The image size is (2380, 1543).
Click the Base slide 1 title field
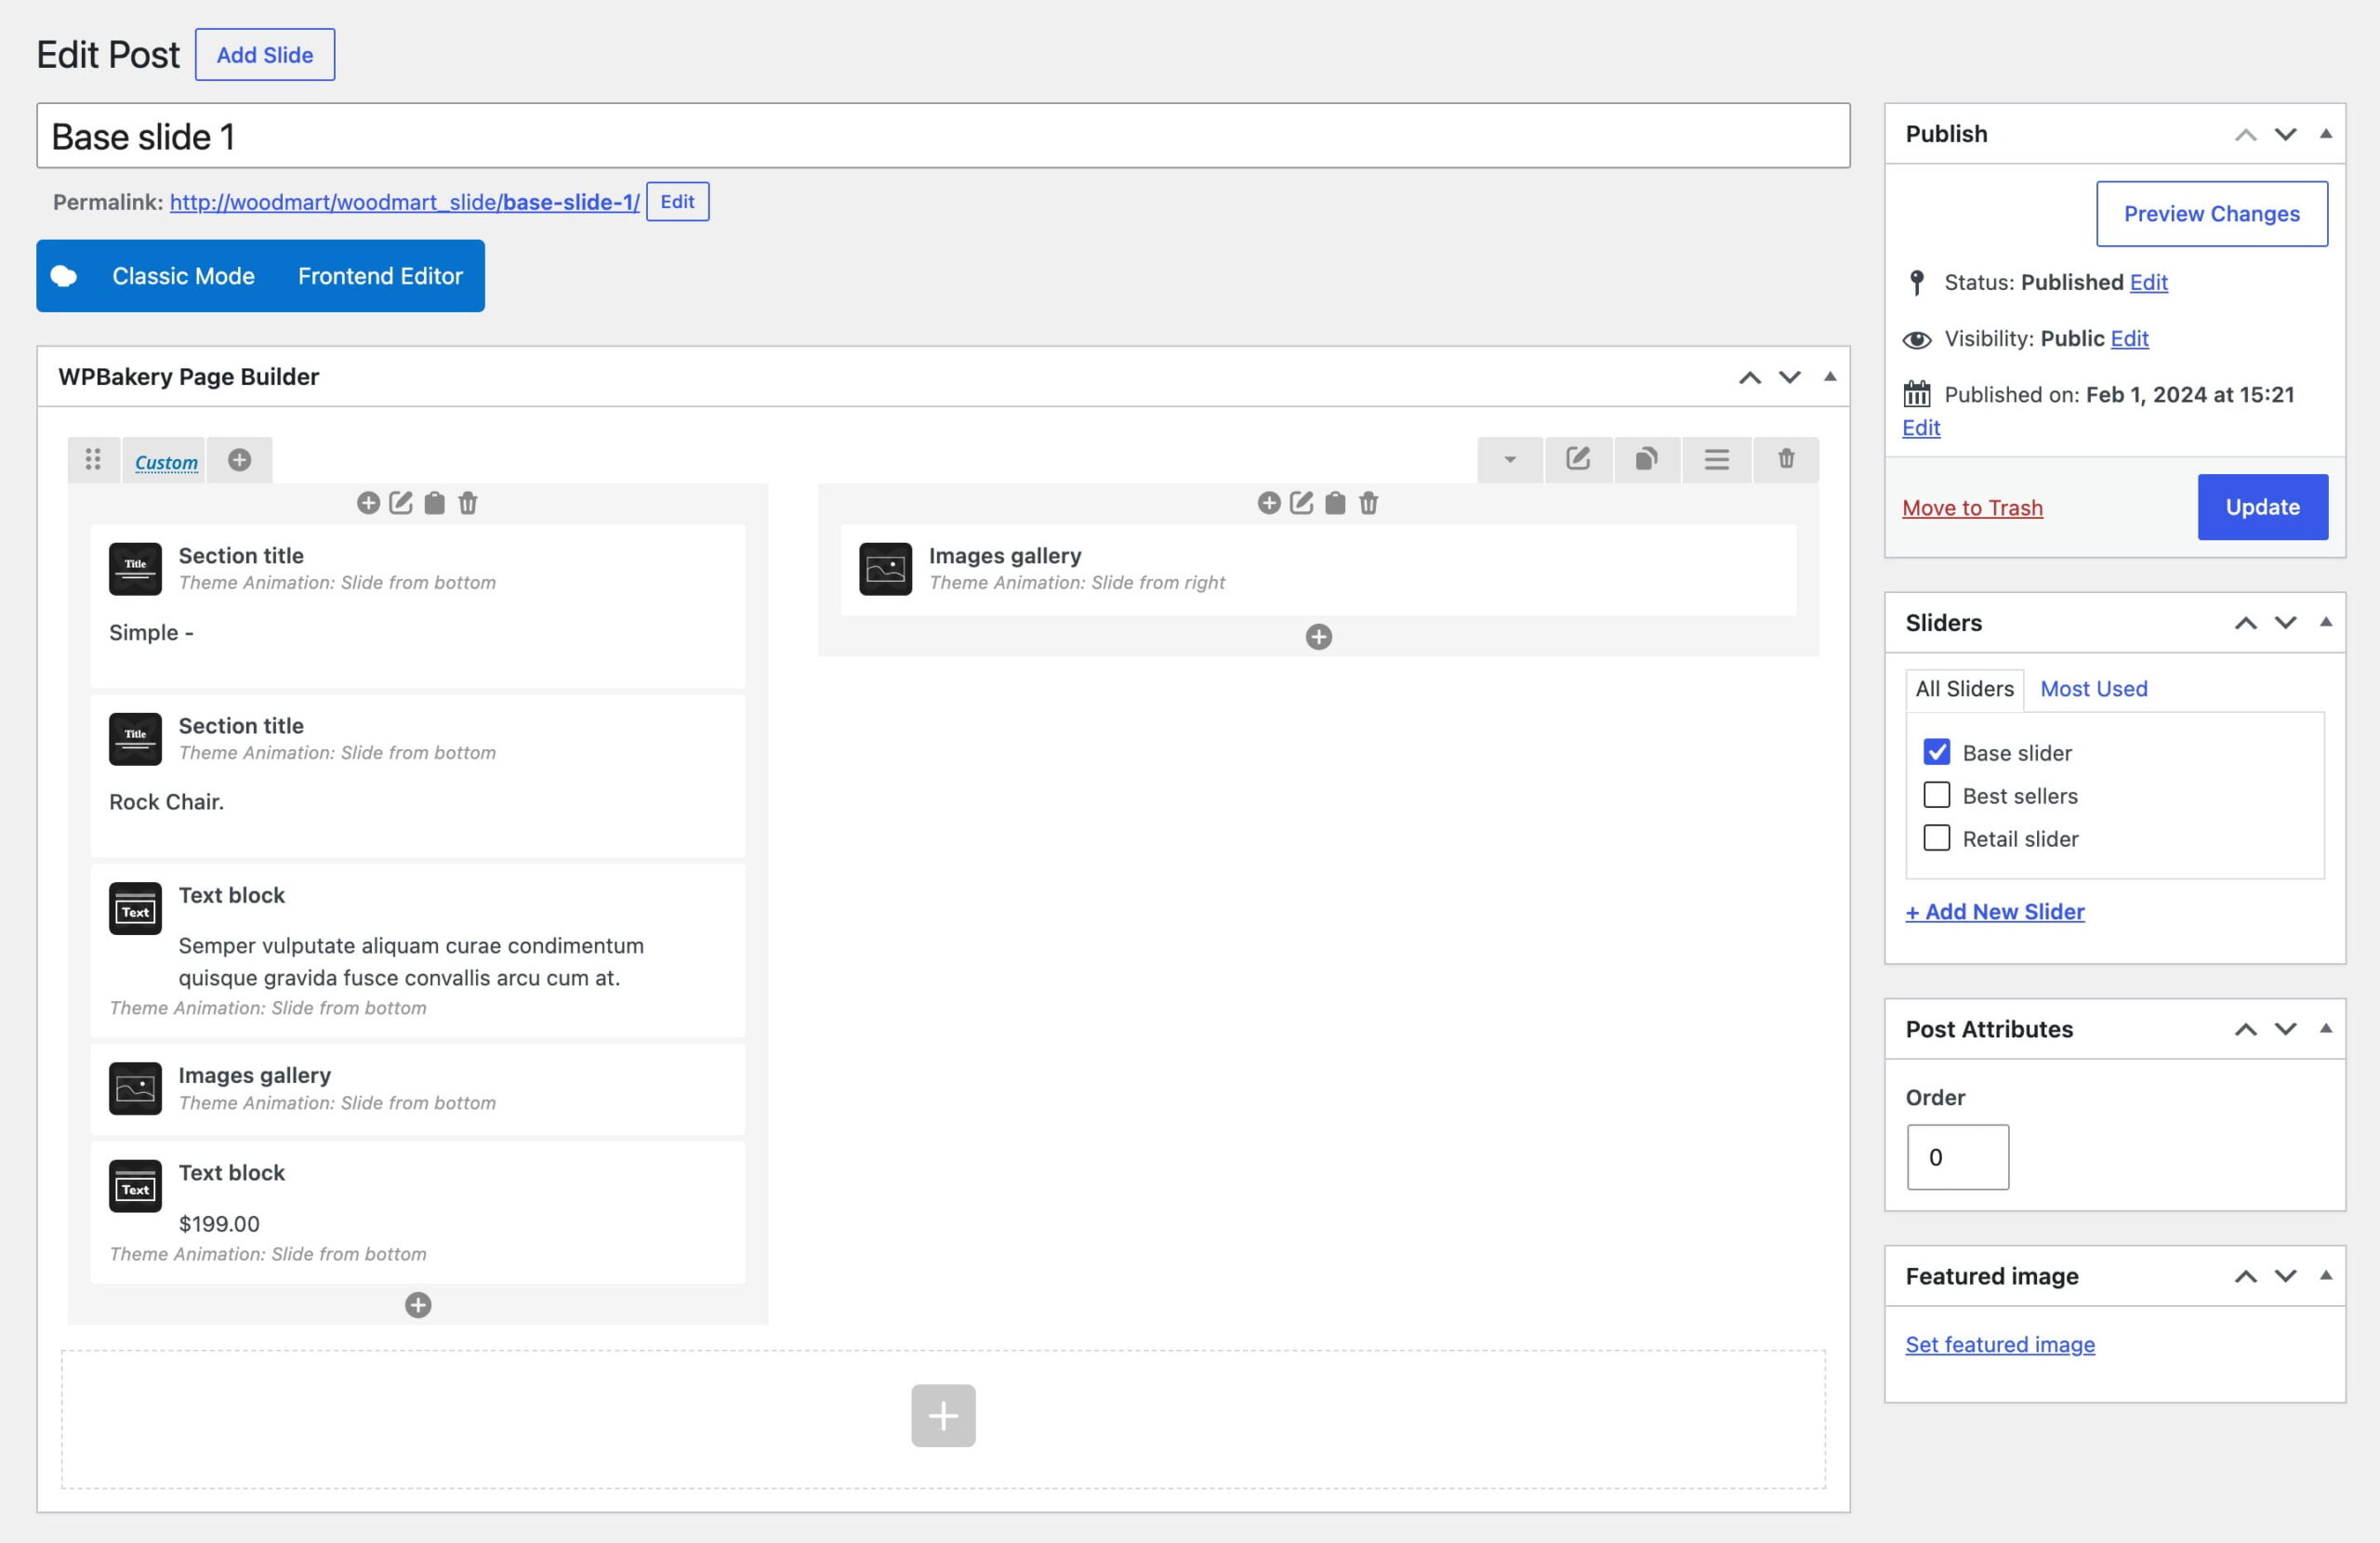pyautogui.click(x=943, y=136)
